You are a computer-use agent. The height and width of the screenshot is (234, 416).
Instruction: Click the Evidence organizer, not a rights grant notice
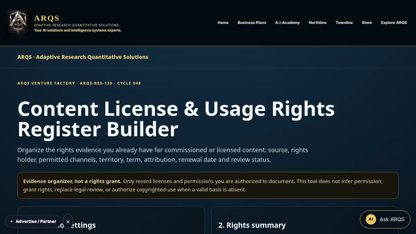tap(208, 185)
